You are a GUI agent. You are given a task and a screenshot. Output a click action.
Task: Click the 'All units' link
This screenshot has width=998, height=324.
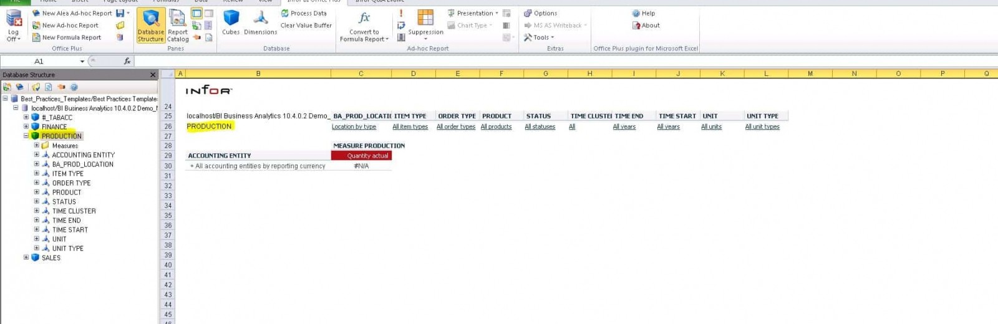pos(711,126)
